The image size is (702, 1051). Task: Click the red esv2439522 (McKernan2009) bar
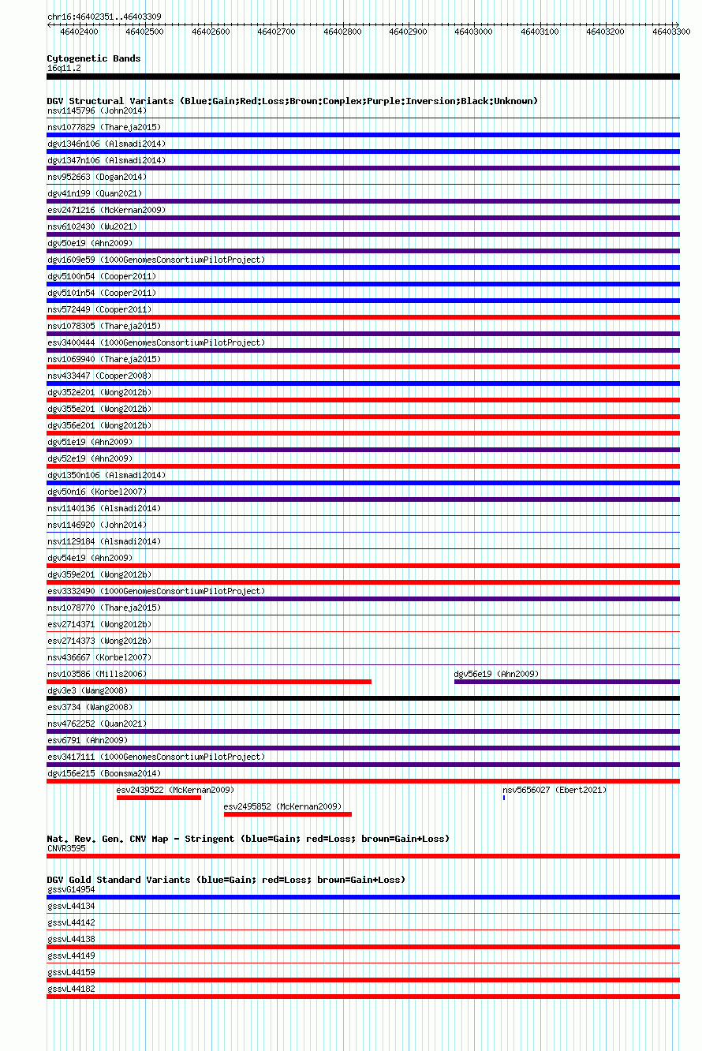(159, 798)
